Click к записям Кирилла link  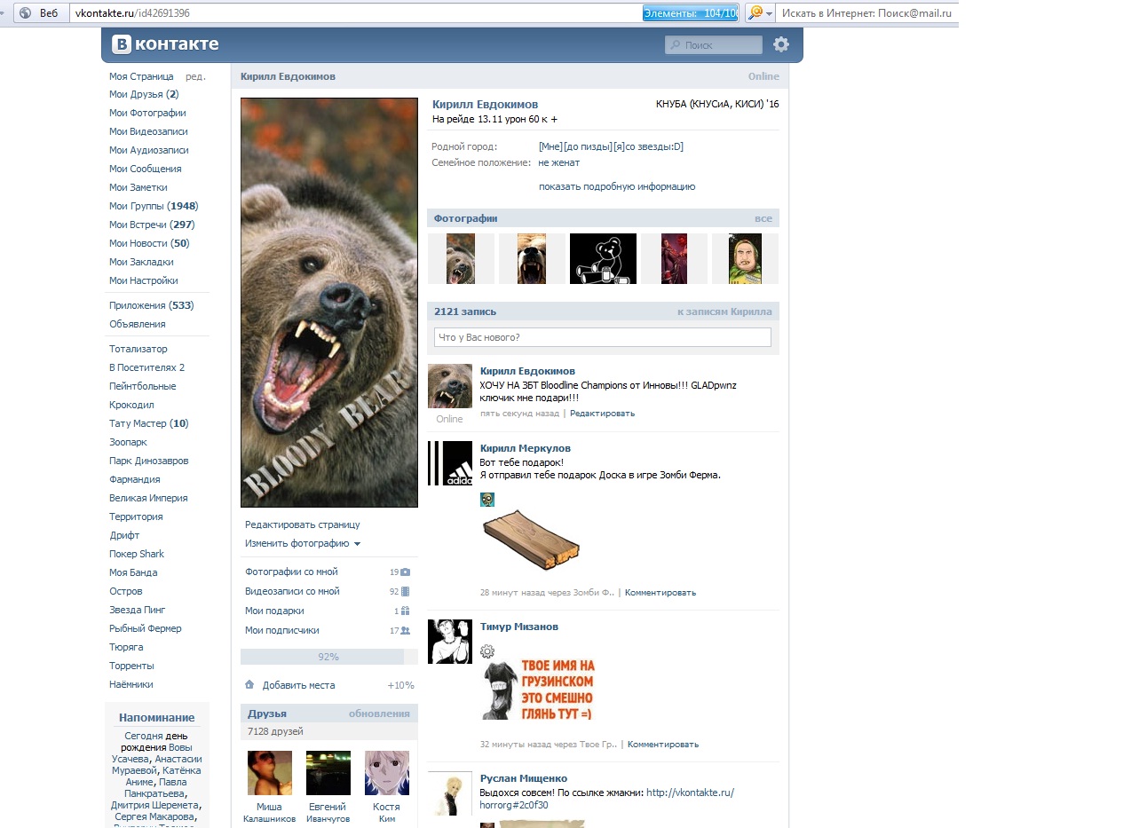[724, 311]
